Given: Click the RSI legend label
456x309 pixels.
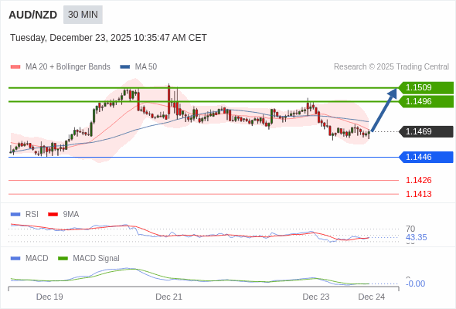Looking at the screenshot, I should (x=32, y=215).
